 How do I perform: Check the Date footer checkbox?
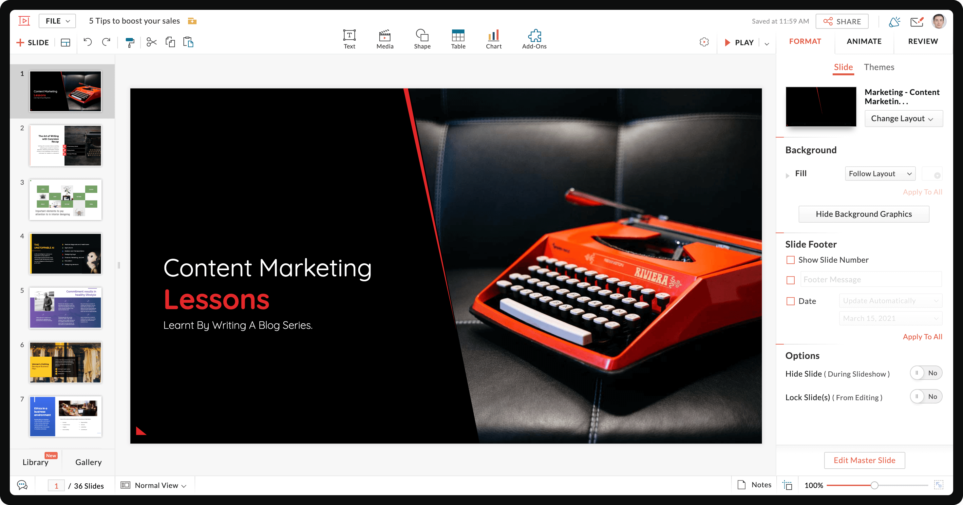(791, 301)
